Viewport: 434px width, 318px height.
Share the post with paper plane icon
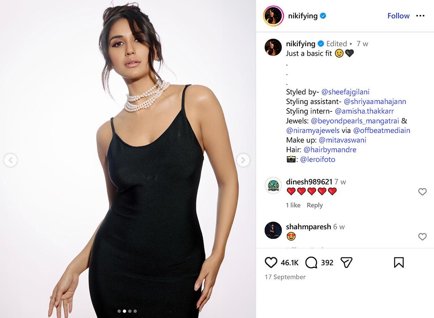tap(346, 262)
